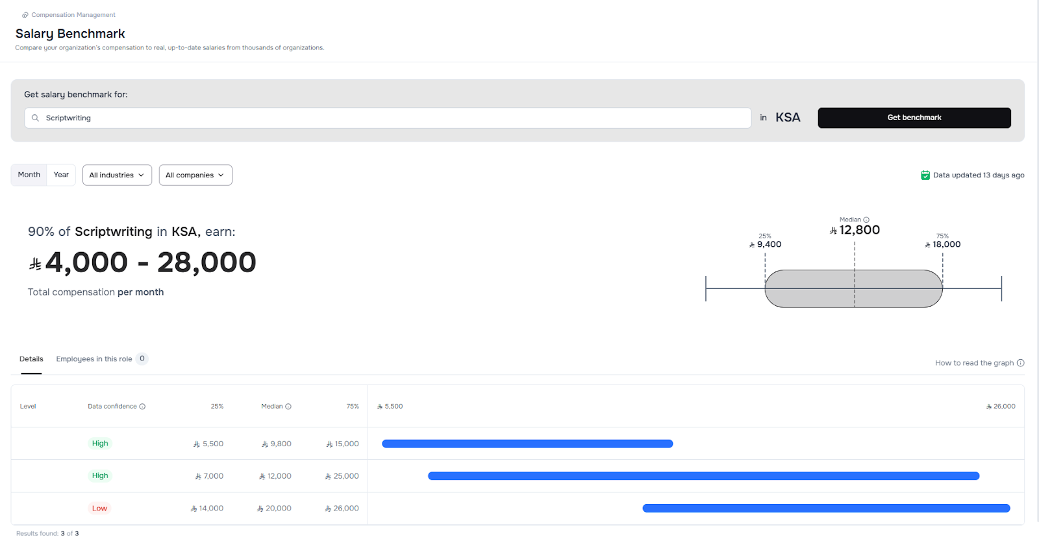1039x543 pixels.
Task: Open How to read the graph link
Action: pos(974,363)
